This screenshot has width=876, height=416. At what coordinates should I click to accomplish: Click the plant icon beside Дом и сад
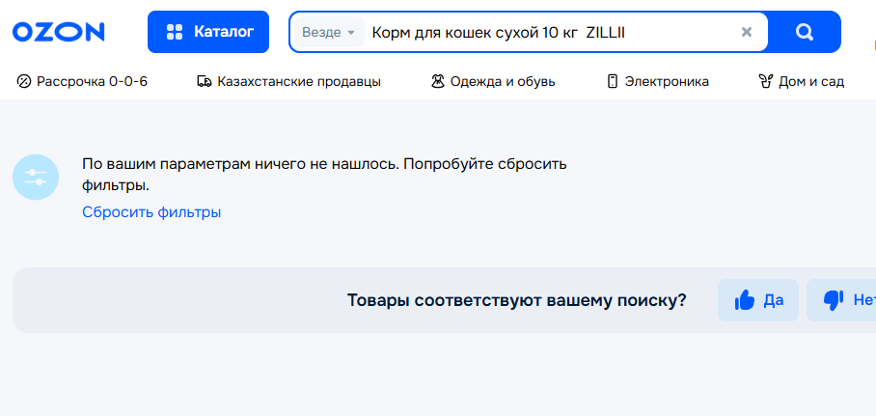tap(766, 82)
